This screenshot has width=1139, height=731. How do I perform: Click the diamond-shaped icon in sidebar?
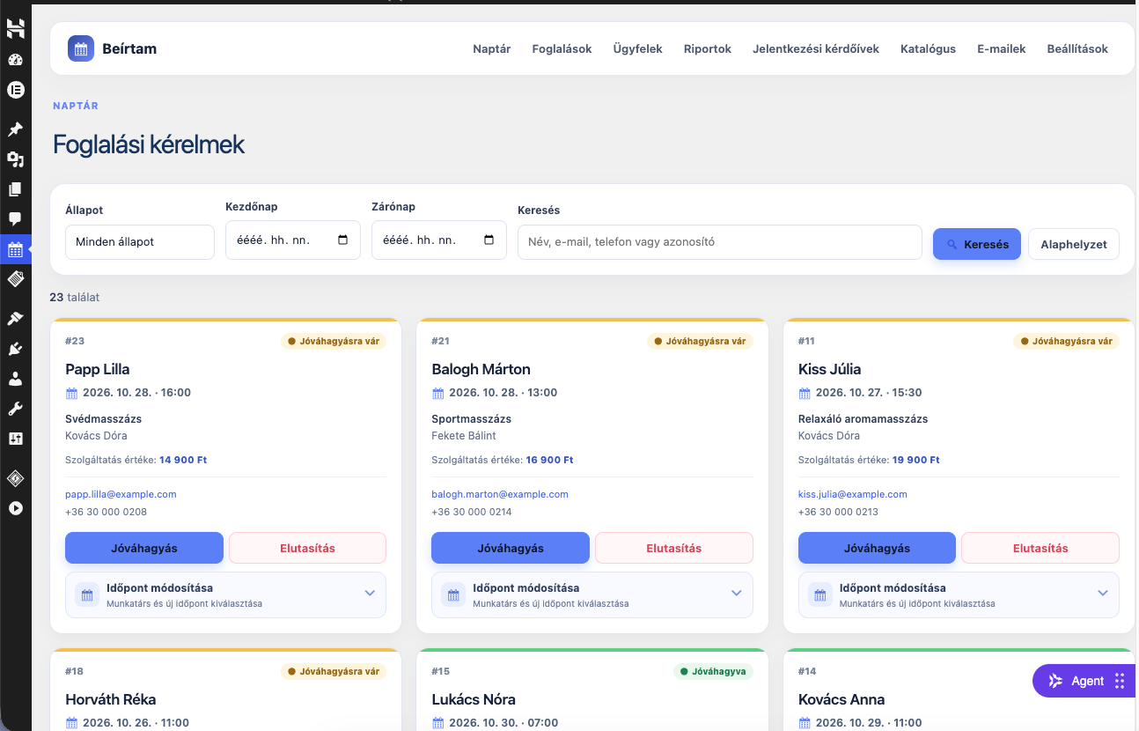coord(15,478)
